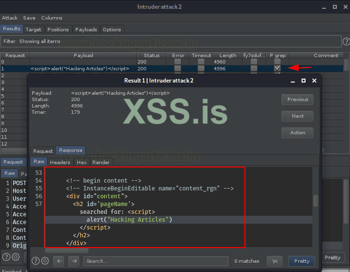Screen dimensions: 350x272
Task: Toggle the Pretty button in Intruder attack window
Action: tap(332, 257)
